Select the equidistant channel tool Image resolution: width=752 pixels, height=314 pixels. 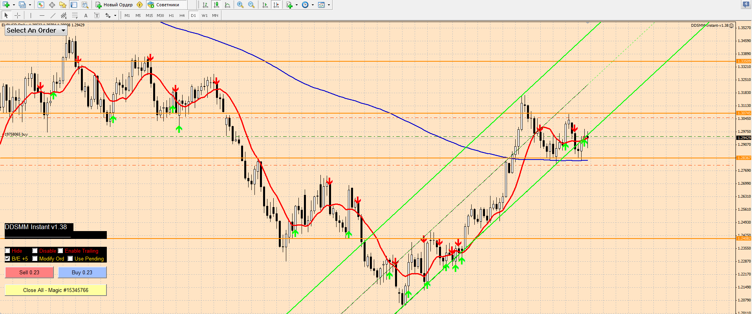pos(64,15)
